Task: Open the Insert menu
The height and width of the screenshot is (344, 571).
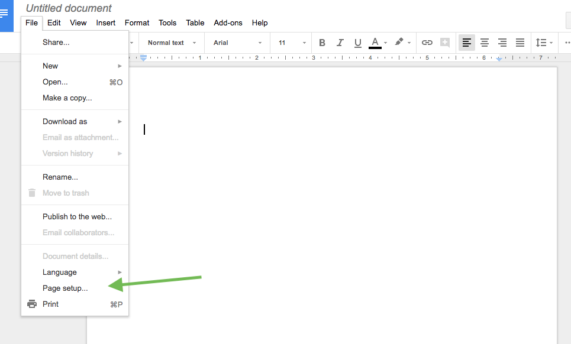Action: click(x=106, y=23)
